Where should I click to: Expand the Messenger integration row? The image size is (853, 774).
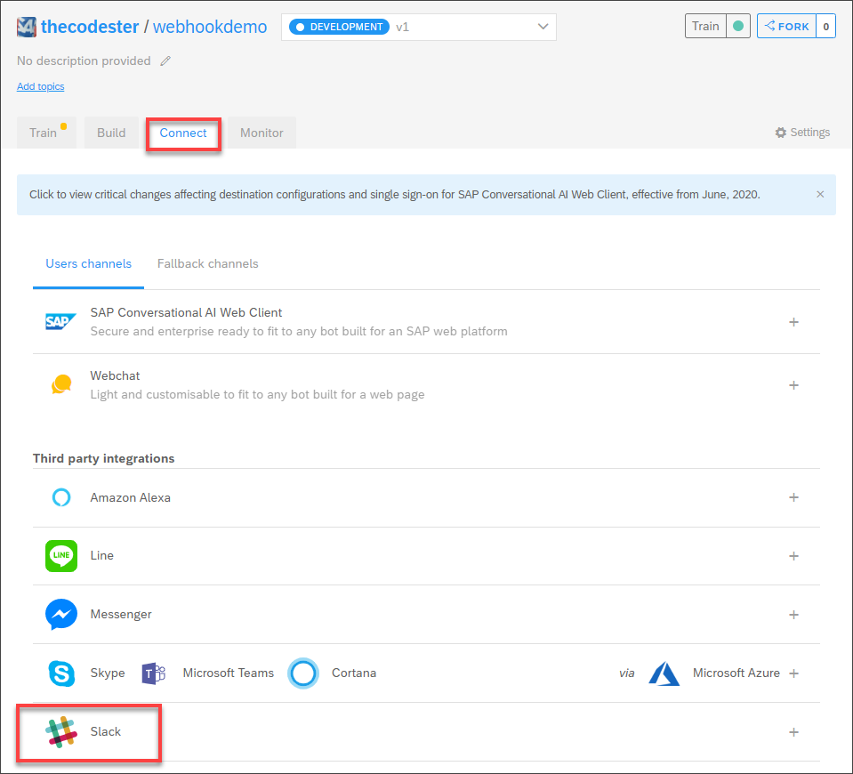click(x=793, y=615)
